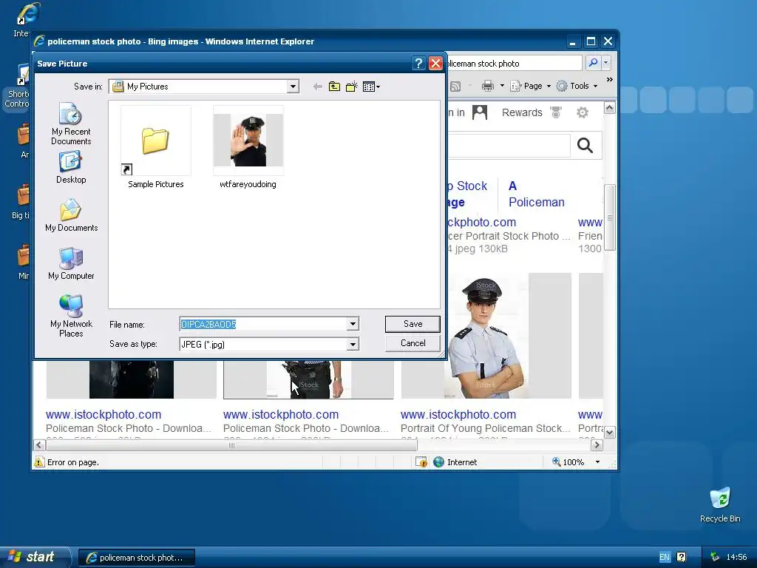Image resolution: width=757 pixels, height=568 pixels.
Task: Click the policeman stock photo taskbar button
Action: [137, 558]
